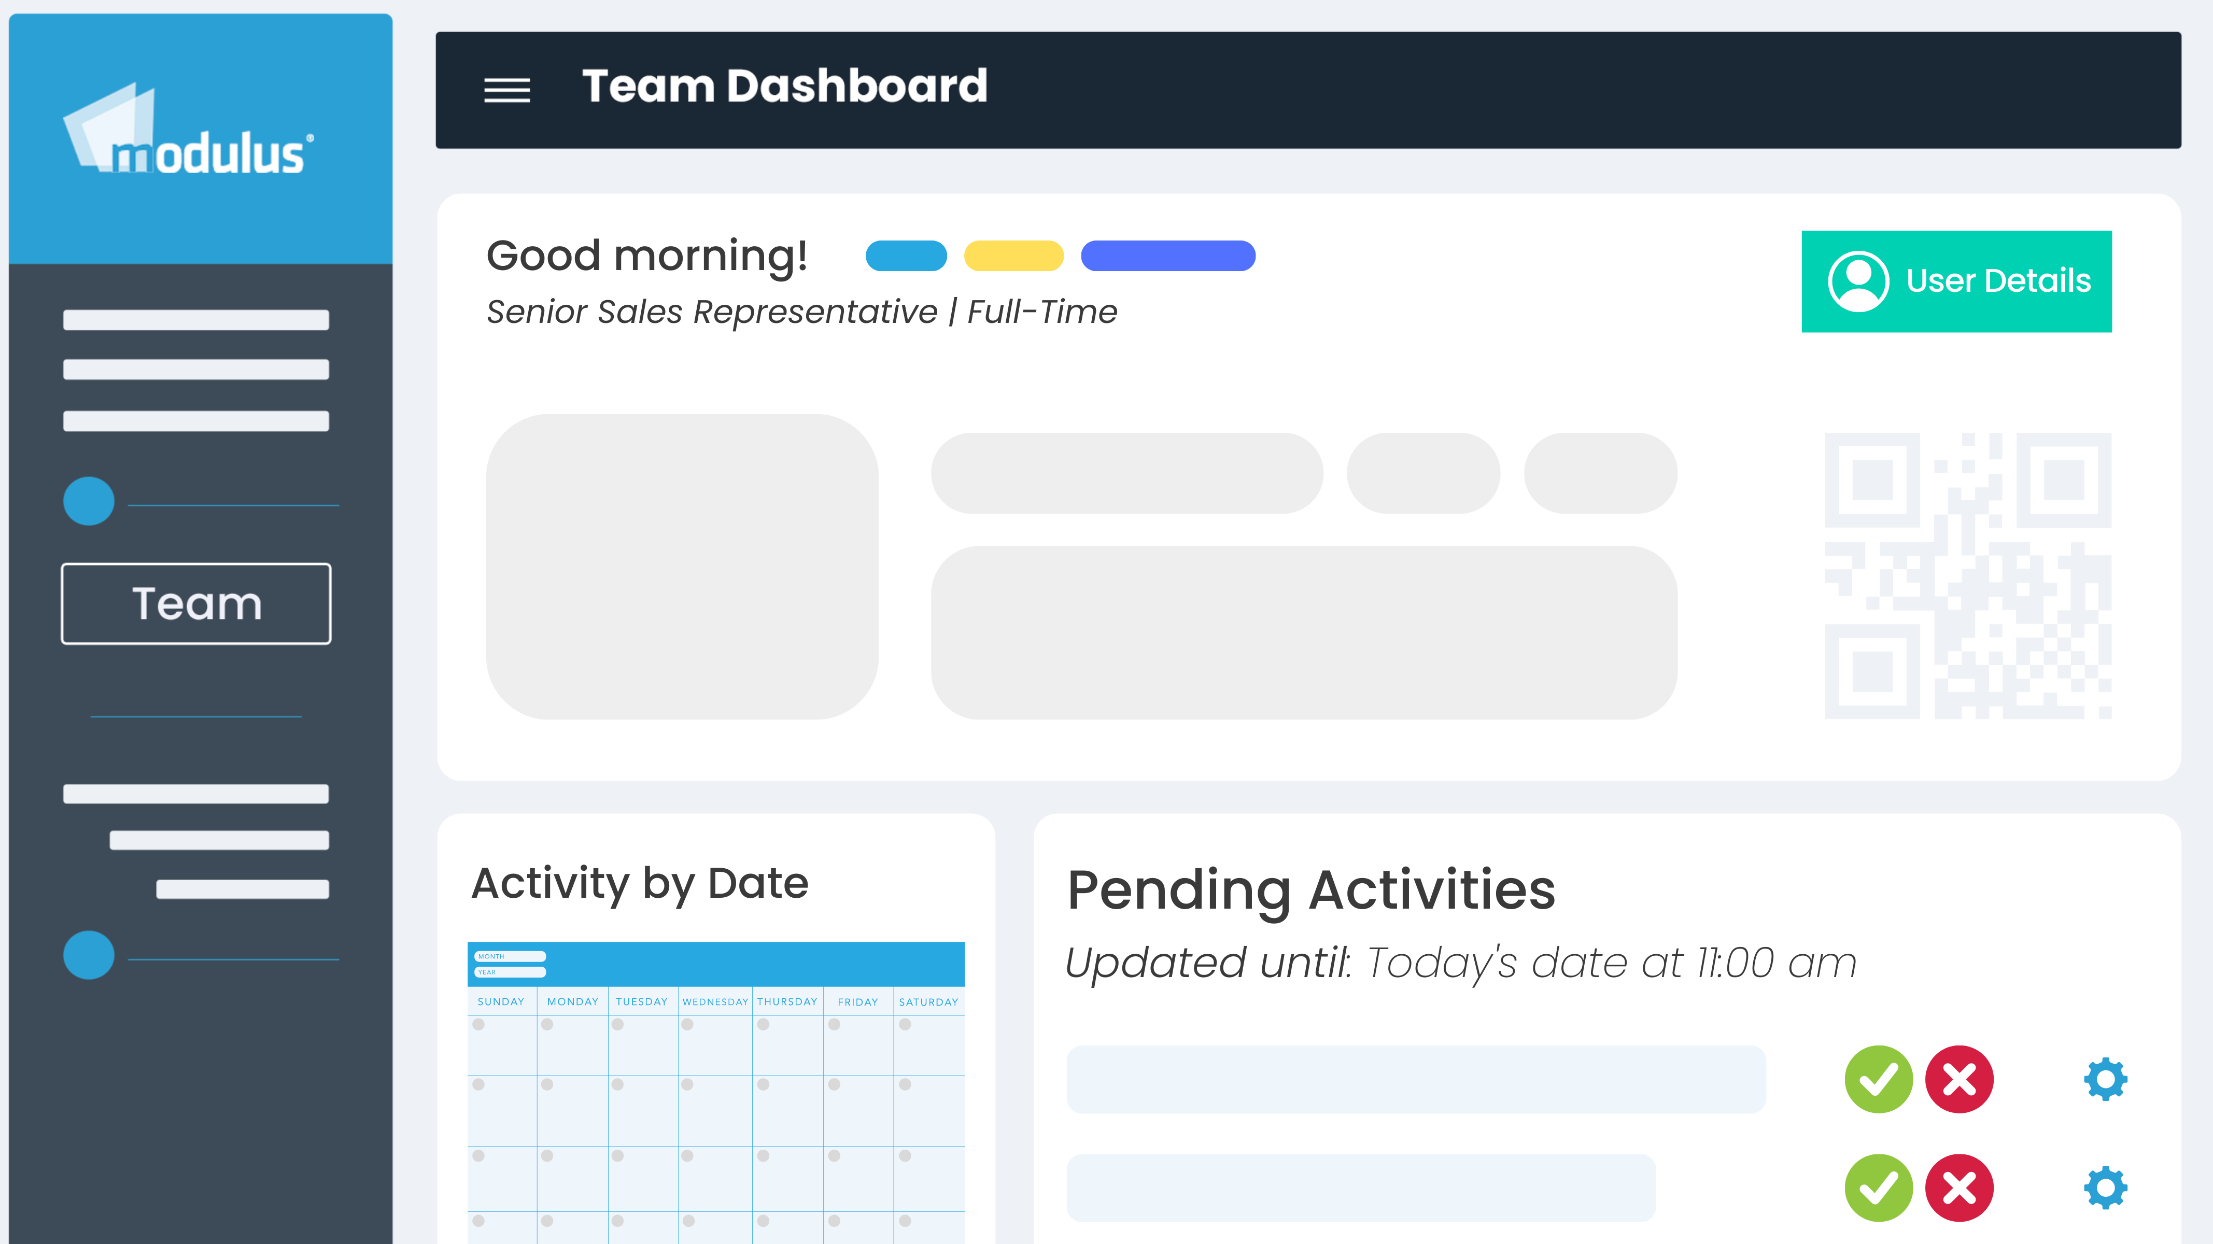Open settings gear for first pending activity
The width and height of the screenshot is (2213, 1244).
pos(2106,1079)
